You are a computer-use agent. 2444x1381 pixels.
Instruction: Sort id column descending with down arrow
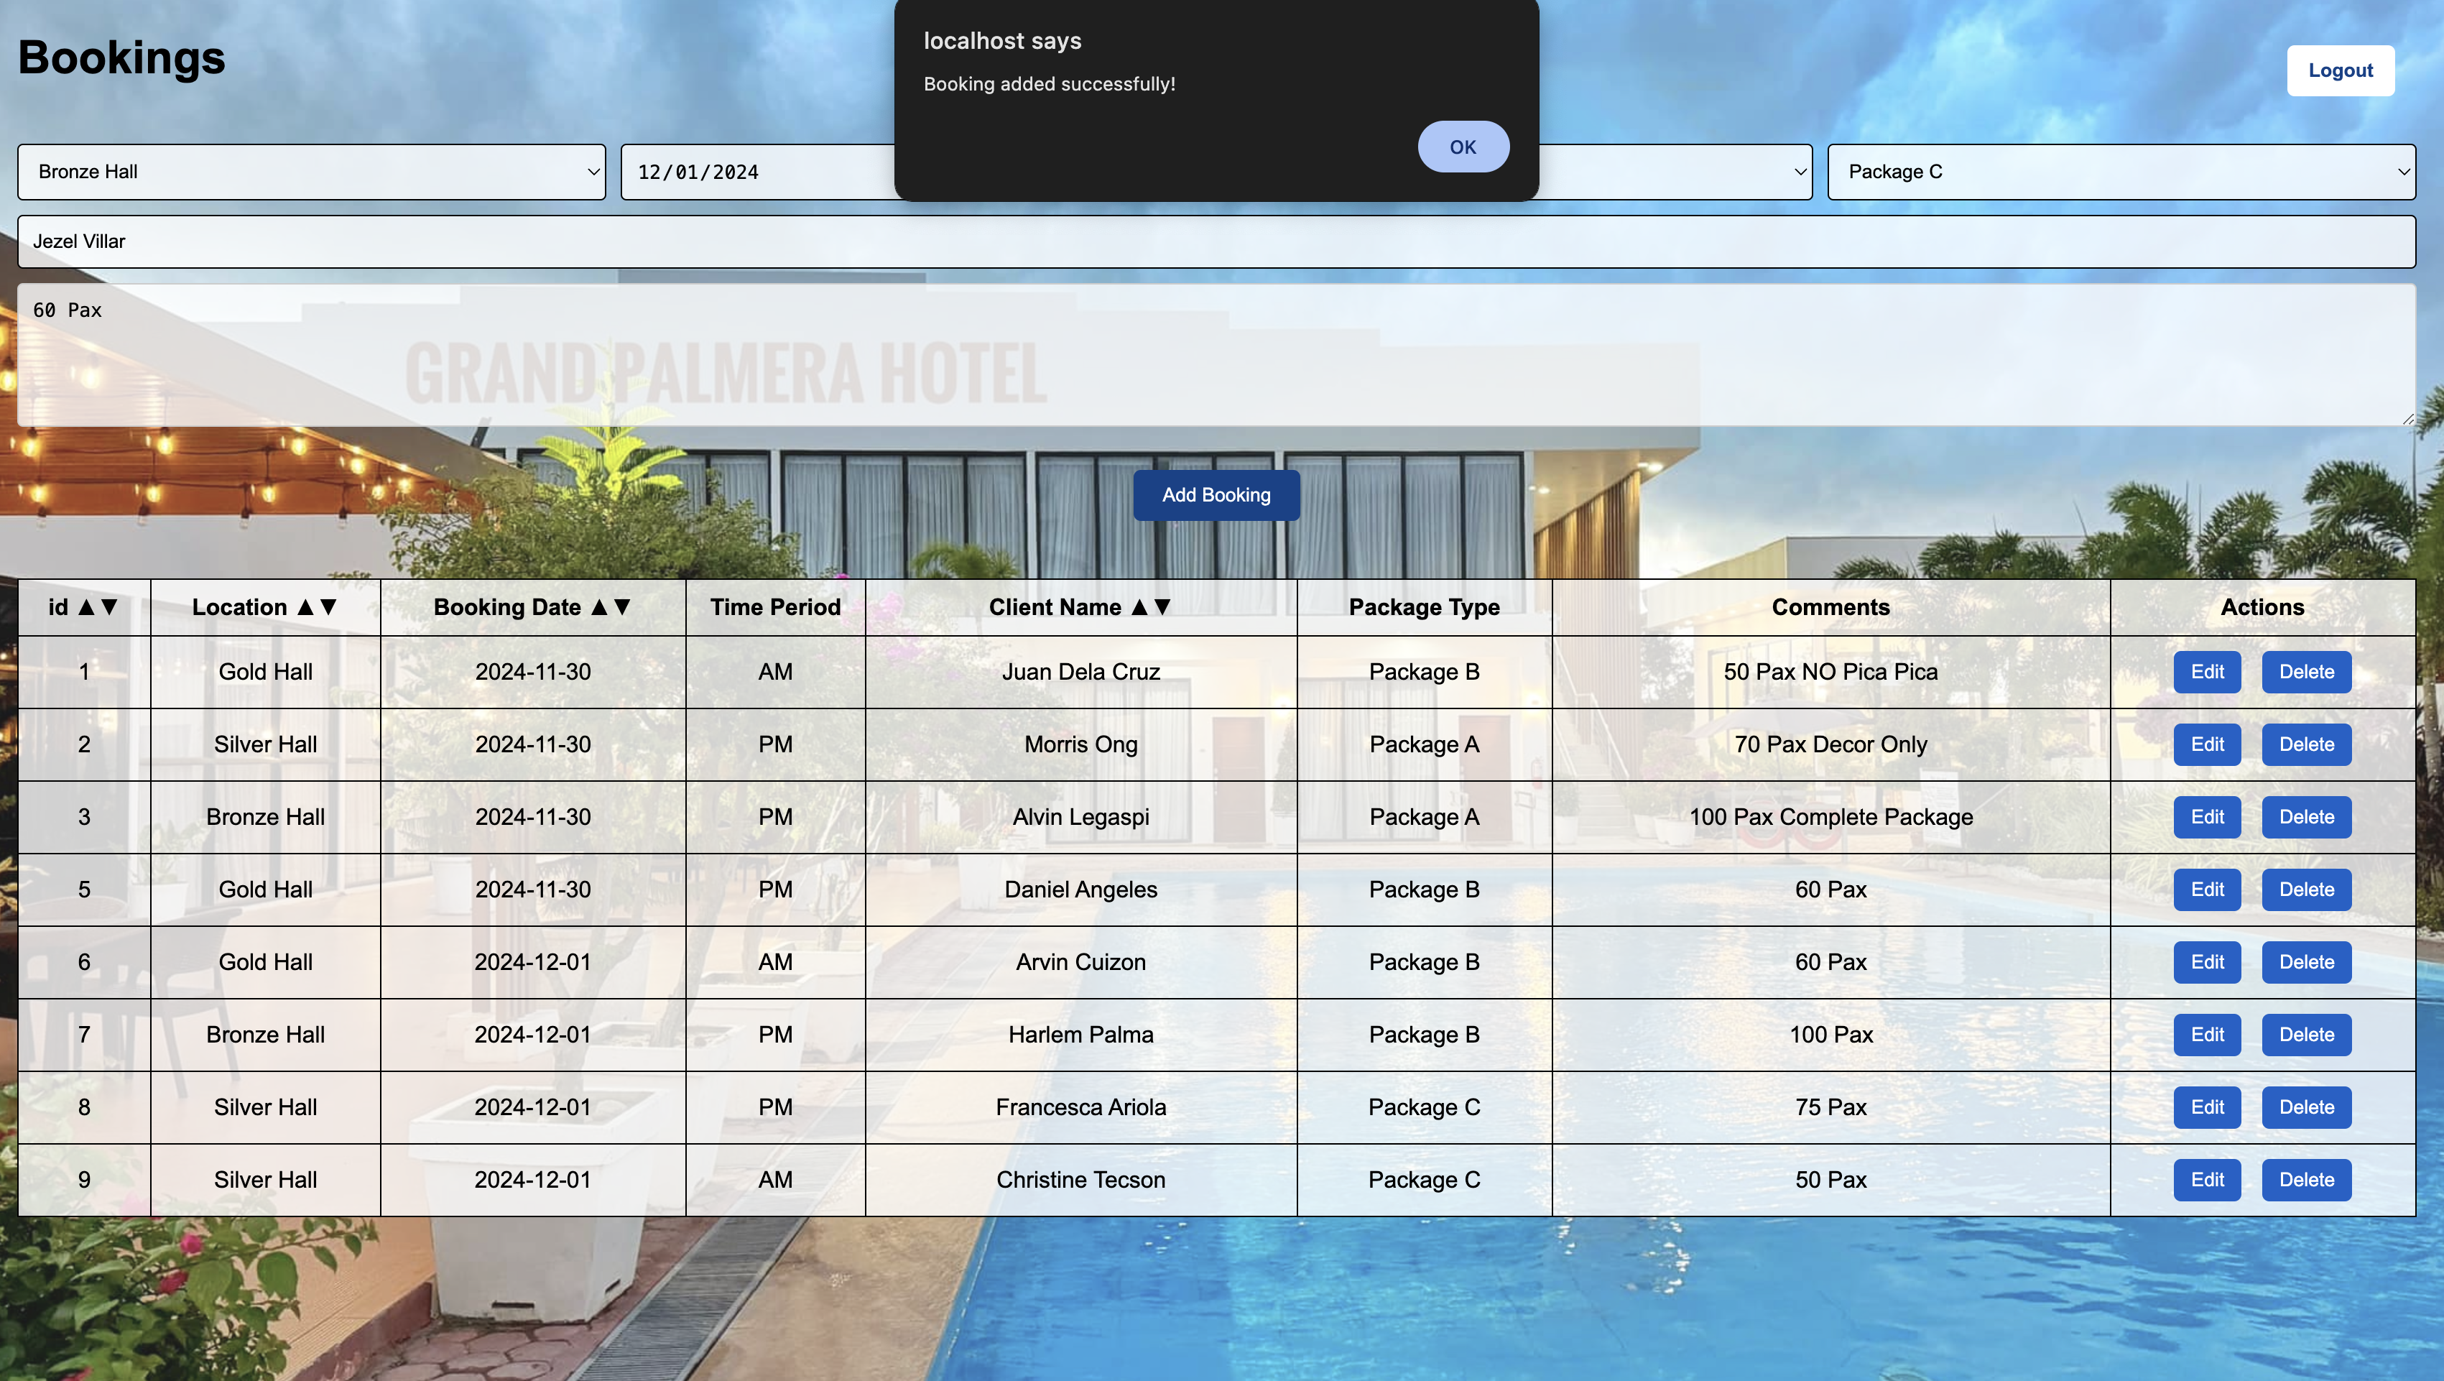(x=110, y=607)
